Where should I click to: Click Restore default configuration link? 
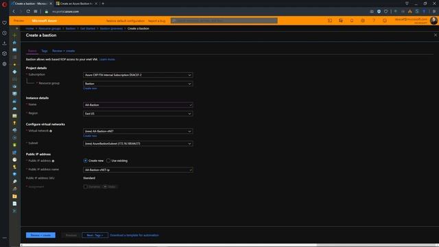click(126, 21)
